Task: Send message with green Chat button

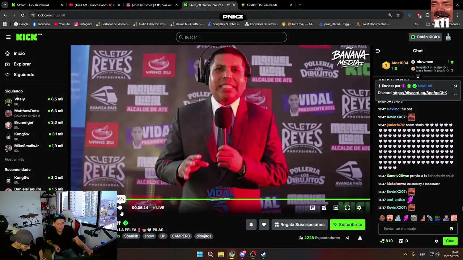Action: (x=450, y=241)
